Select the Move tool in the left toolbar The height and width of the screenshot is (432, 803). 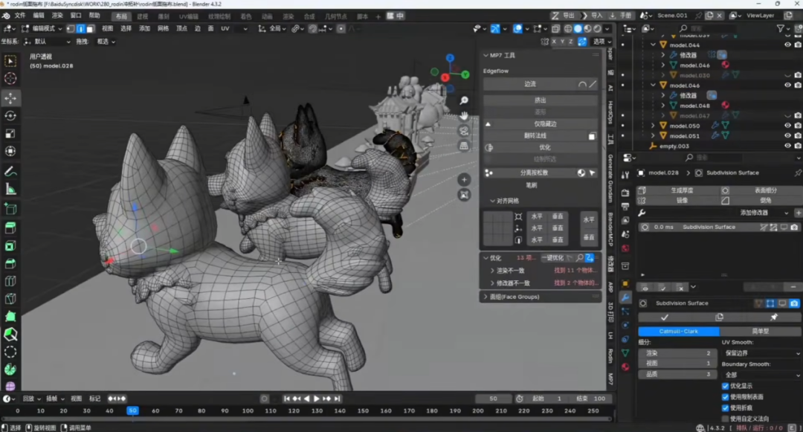(x=10, y=97)
